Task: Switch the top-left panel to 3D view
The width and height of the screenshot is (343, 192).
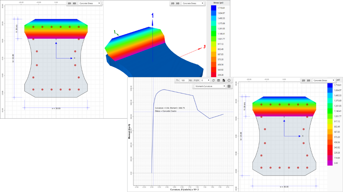Action: click(x=74, y=3)
